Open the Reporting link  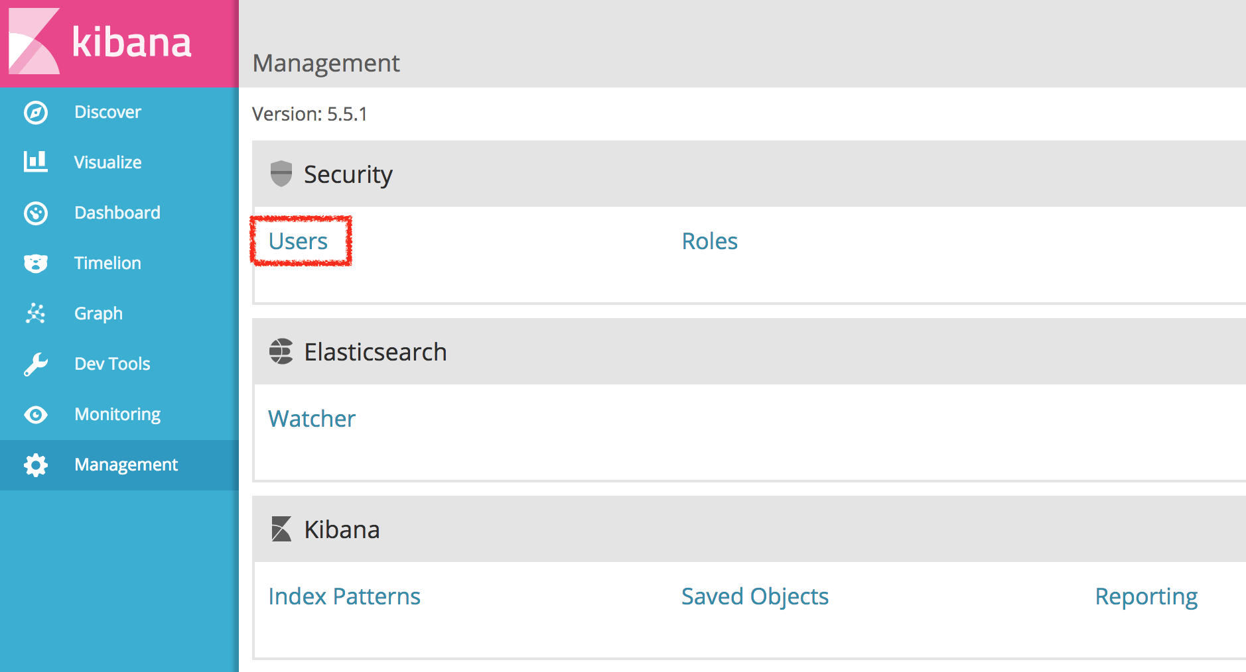(1146, 596)
